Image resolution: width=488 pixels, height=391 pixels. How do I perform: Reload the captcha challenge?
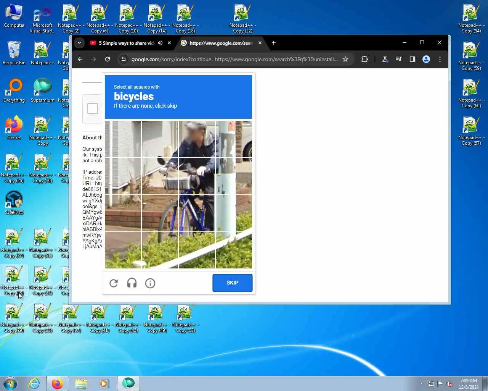(114, 283)
